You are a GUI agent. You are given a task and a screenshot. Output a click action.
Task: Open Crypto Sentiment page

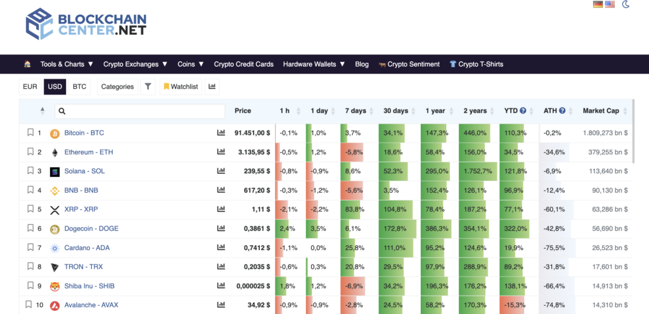pyautogui.click(x=409, y=64)
